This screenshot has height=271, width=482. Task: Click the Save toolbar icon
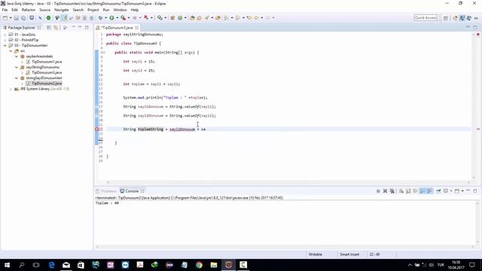(x=17, y=18)
